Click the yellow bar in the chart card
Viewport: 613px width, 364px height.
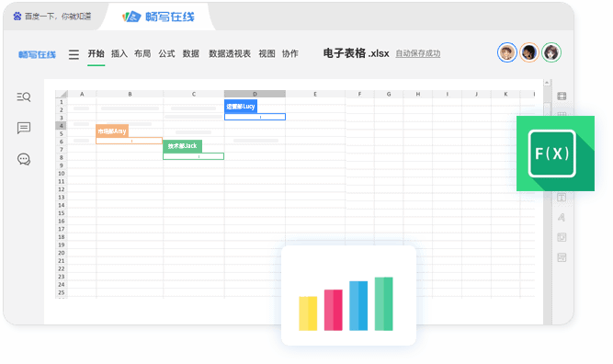tap(308, 313)
